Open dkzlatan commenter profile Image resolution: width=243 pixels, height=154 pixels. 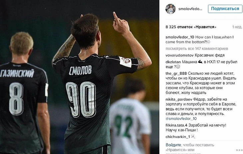(173, 62)
